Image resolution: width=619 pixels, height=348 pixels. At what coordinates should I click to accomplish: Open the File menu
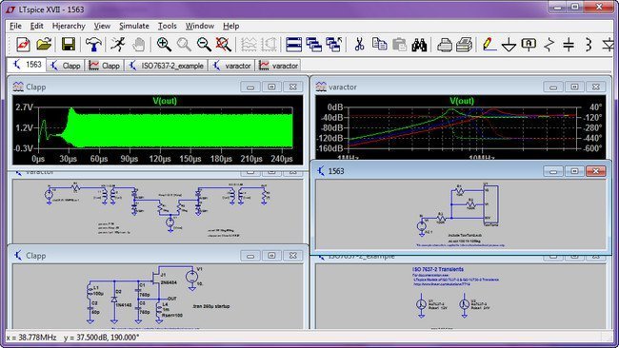16,26
